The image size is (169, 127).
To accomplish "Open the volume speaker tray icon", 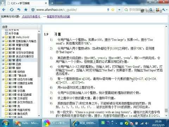I will tap(146, 123).
